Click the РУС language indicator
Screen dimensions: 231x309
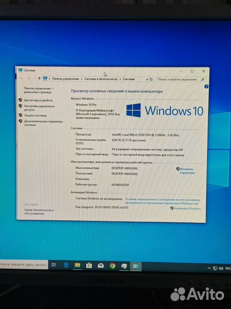pos(228,268)
